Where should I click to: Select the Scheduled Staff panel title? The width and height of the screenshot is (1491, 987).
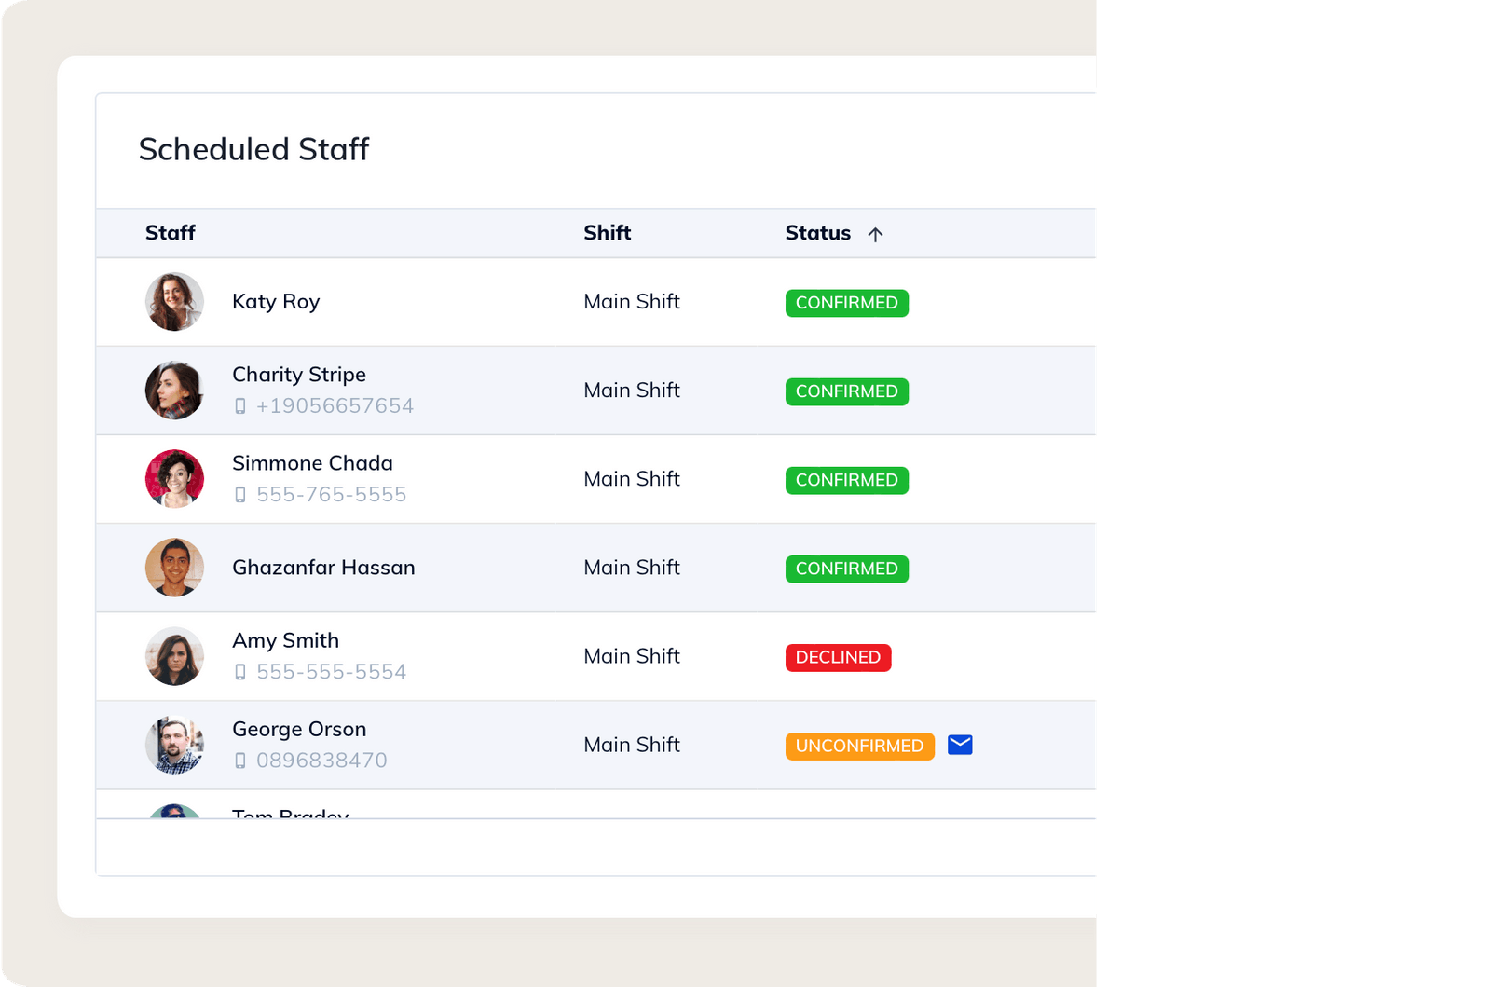(253, 150)
